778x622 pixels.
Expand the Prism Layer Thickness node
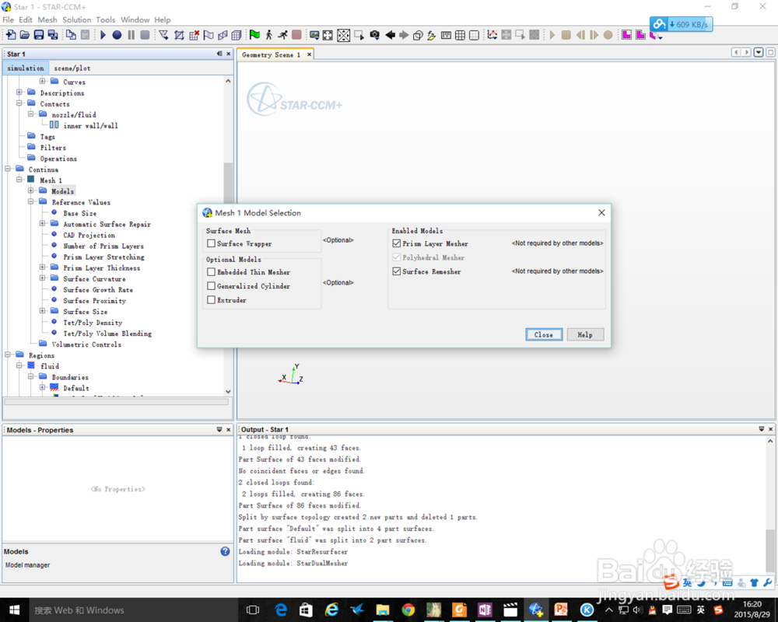tap(42, 267)
